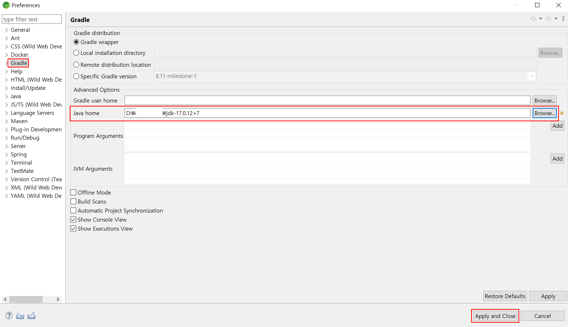Open the forward history dropdown arrow
The image size is (568, 327).
(x=556, y=18)
